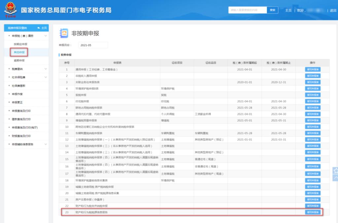Expand the 社会保险费 sidebar menu
Screen dimensions: 338x223
click(x=46, y=77)
